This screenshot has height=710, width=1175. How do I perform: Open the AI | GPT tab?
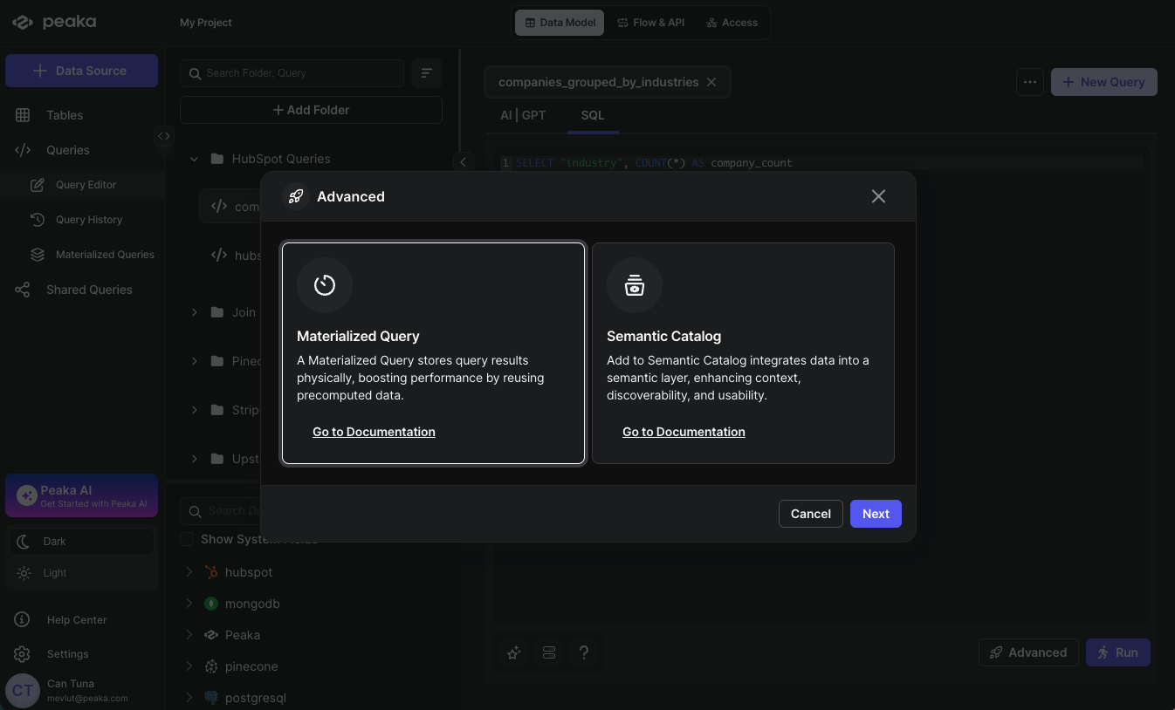click(x=523, y=115)
